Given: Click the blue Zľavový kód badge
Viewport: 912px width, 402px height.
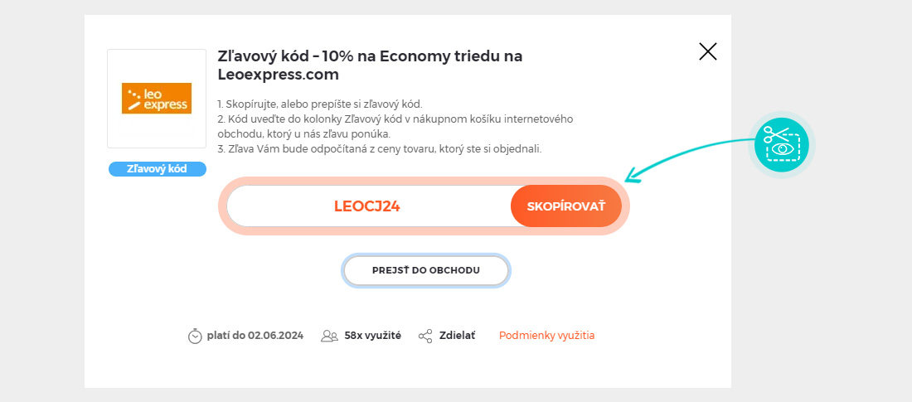Looking at the screenshot, I should 158,169.
